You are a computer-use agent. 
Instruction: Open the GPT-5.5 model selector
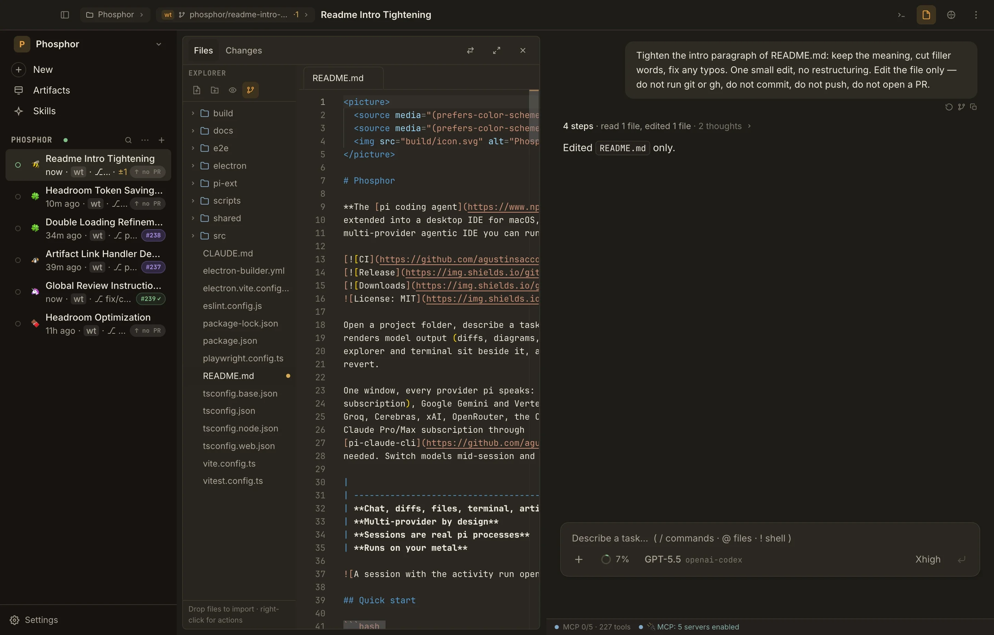(693, 559)
